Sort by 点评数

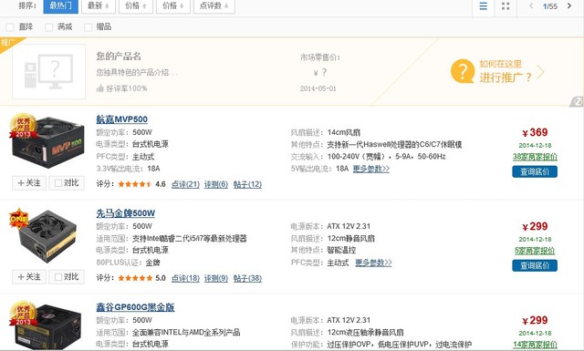point(214,6)
